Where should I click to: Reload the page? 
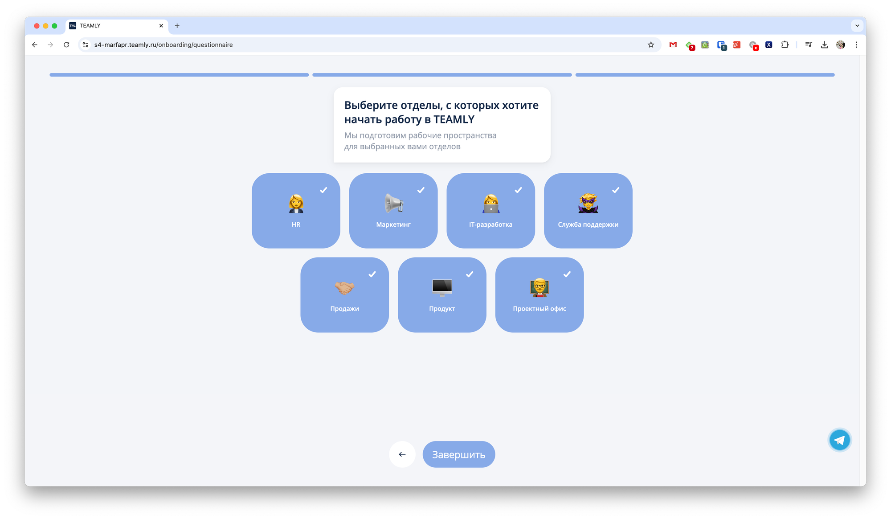tap(66, 45)
